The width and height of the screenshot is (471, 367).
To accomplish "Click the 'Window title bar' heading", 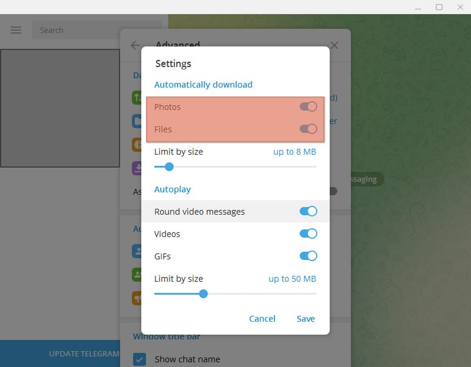I will coord(167,336).
